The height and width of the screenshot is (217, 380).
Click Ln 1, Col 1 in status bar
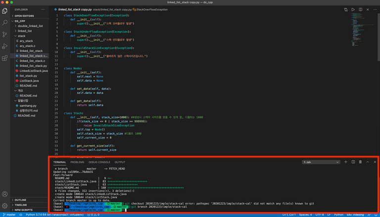click(289, 215)
